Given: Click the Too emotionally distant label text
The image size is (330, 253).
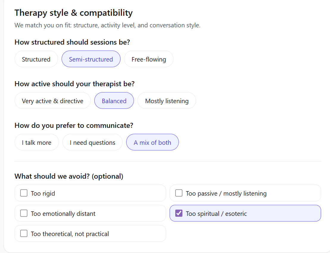Looking at the screenshot, I should (x=63, y=214).
